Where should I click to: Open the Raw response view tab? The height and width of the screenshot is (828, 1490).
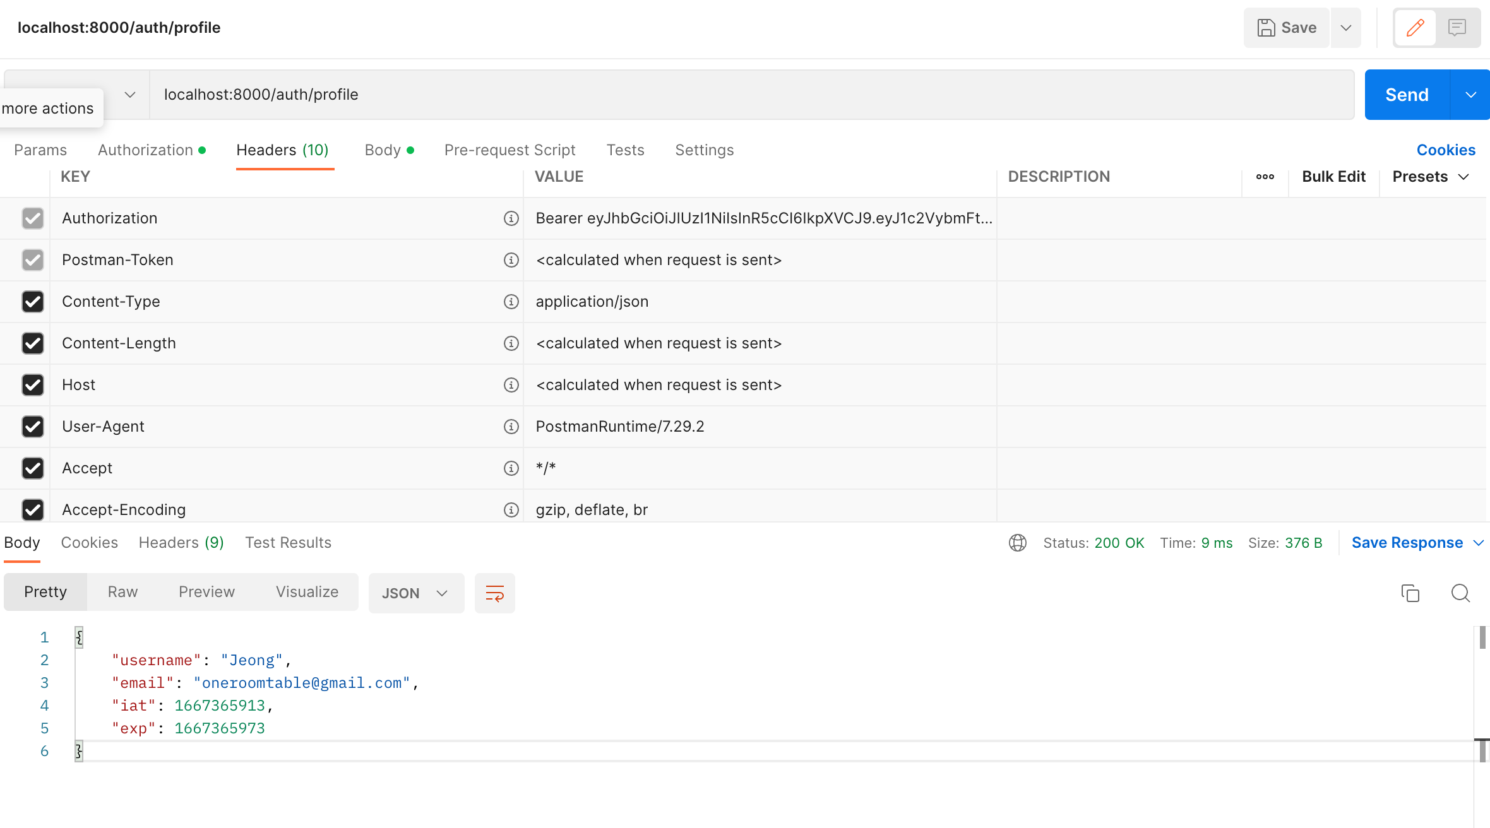[122, 592]
